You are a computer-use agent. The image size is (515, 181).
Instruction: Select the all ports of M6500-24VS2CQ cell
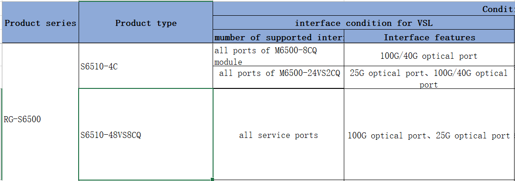pos(279,77)
